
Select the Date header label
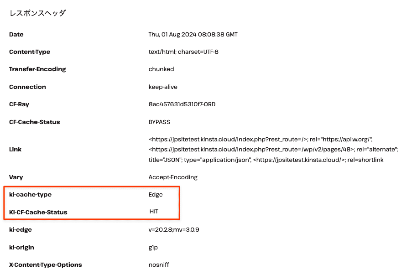[x=16, y=35]
